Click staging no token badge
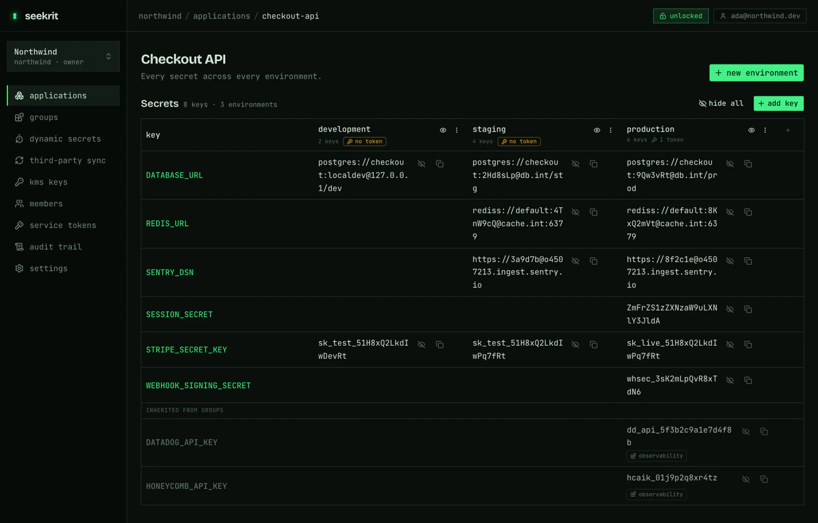Viewport: 818px width, 523px height. click(x=519, y=142)
